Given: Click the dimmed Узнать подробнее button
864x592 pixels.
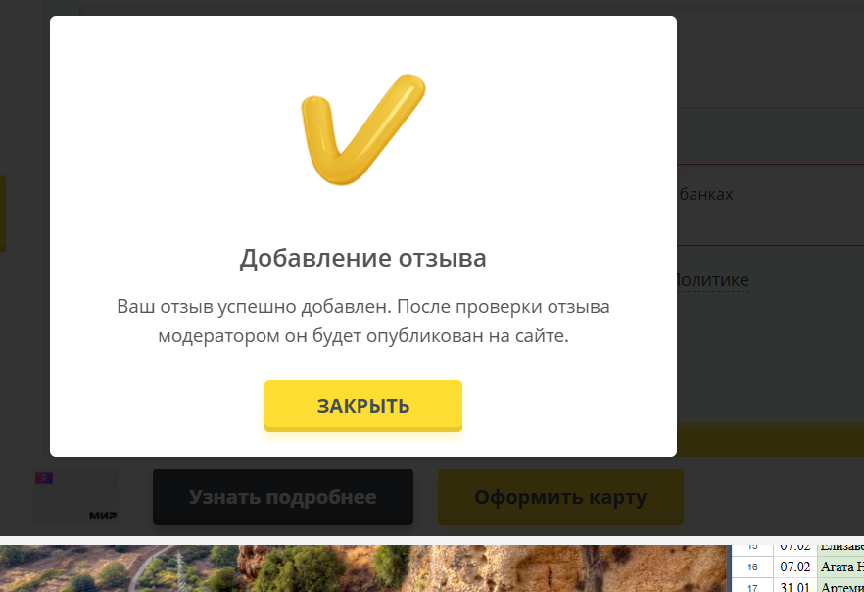Looking at the screenshot, I should (283, 497).
